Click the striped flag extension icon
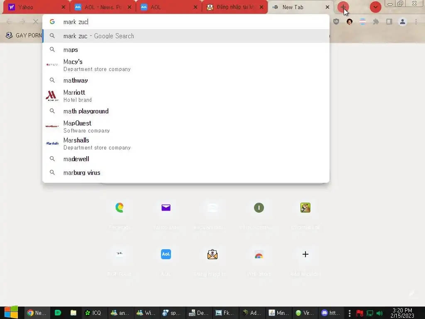Image resolution: width=425 pixels, height=319 pixels. click(x=363, y=22)
